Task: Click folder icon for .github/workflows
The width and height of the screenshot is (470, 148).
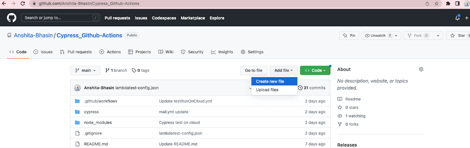Action: point(77,101)
